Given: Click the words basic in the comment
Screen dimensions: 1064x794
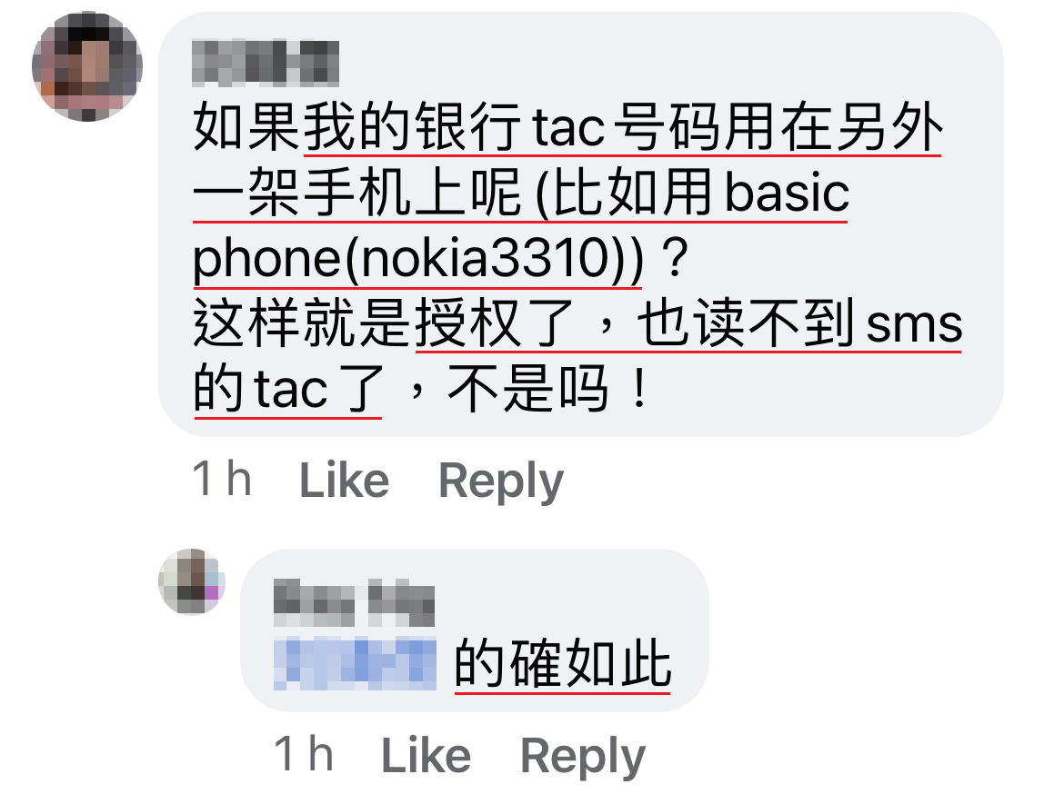Looking at the screenshot, I should coord(788,193).
